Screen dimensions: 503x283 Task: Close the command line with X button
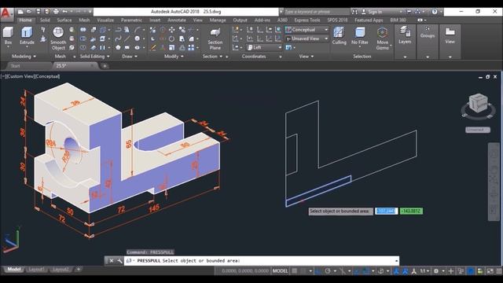click(111, 261)
